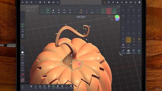Open Twist options in tube toolbar
Screen dimensions: 162x91
click(x=87, y=11)
